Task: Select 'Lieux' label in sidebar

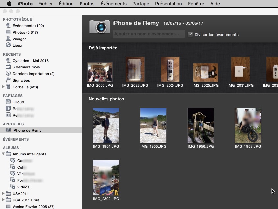Action: click(x=17, y=45)
